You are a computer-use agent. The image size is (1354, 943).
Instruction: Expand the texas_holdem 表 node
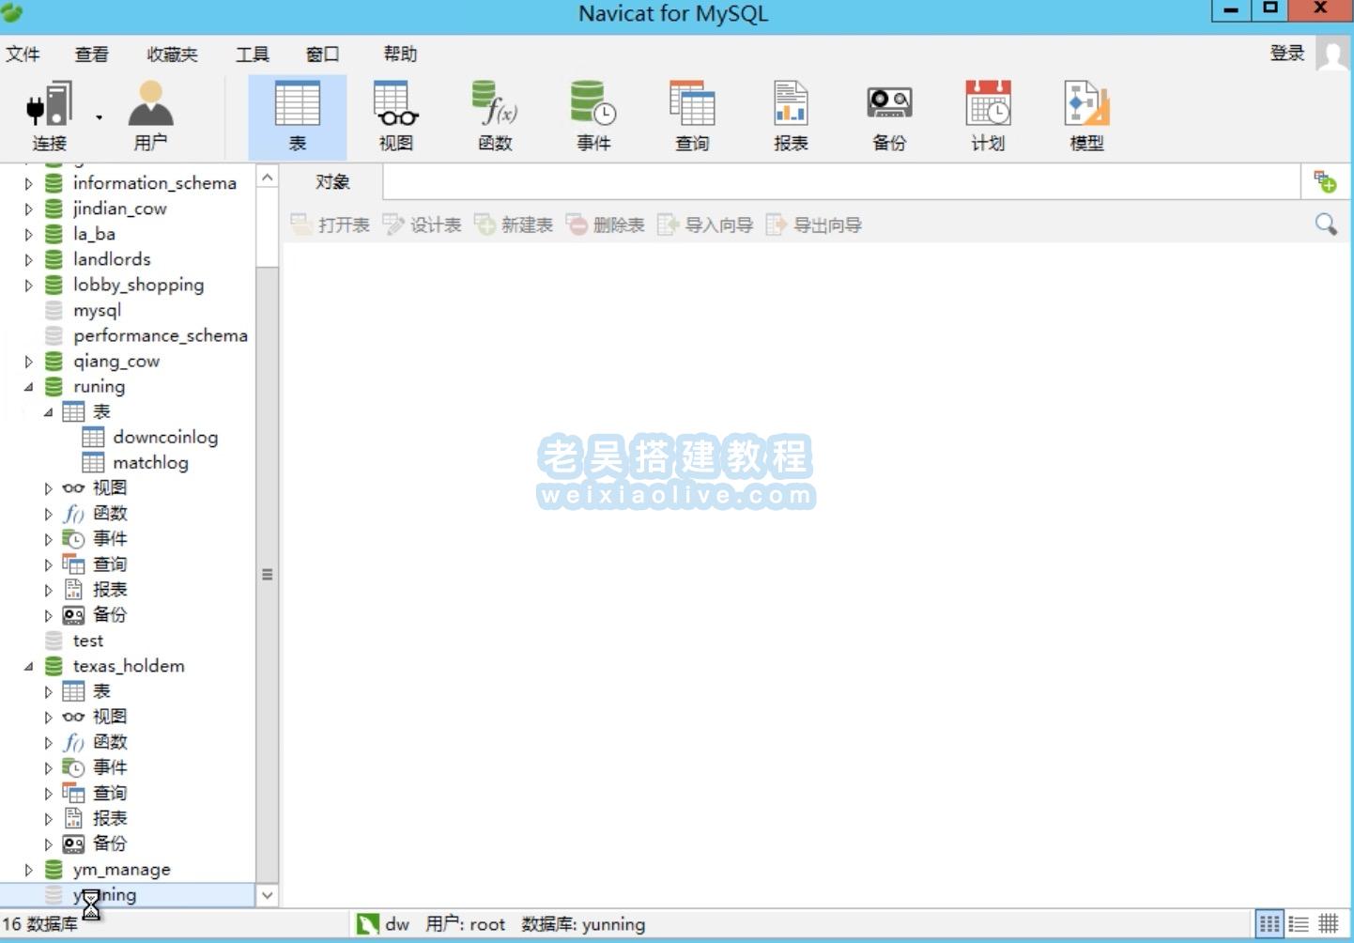click(x=48, y=690)
